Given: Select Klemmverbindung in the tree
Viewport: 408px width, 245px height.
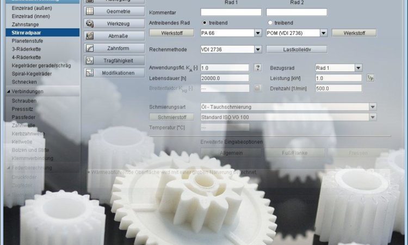Looking at the screenshot, I should [x=32, y=158].
